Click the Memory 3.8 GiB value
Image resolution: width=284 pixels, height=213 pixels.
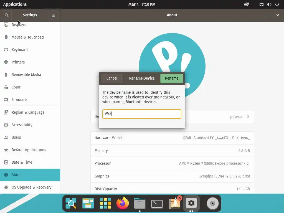pyautogui.click(x=244, y=151)
